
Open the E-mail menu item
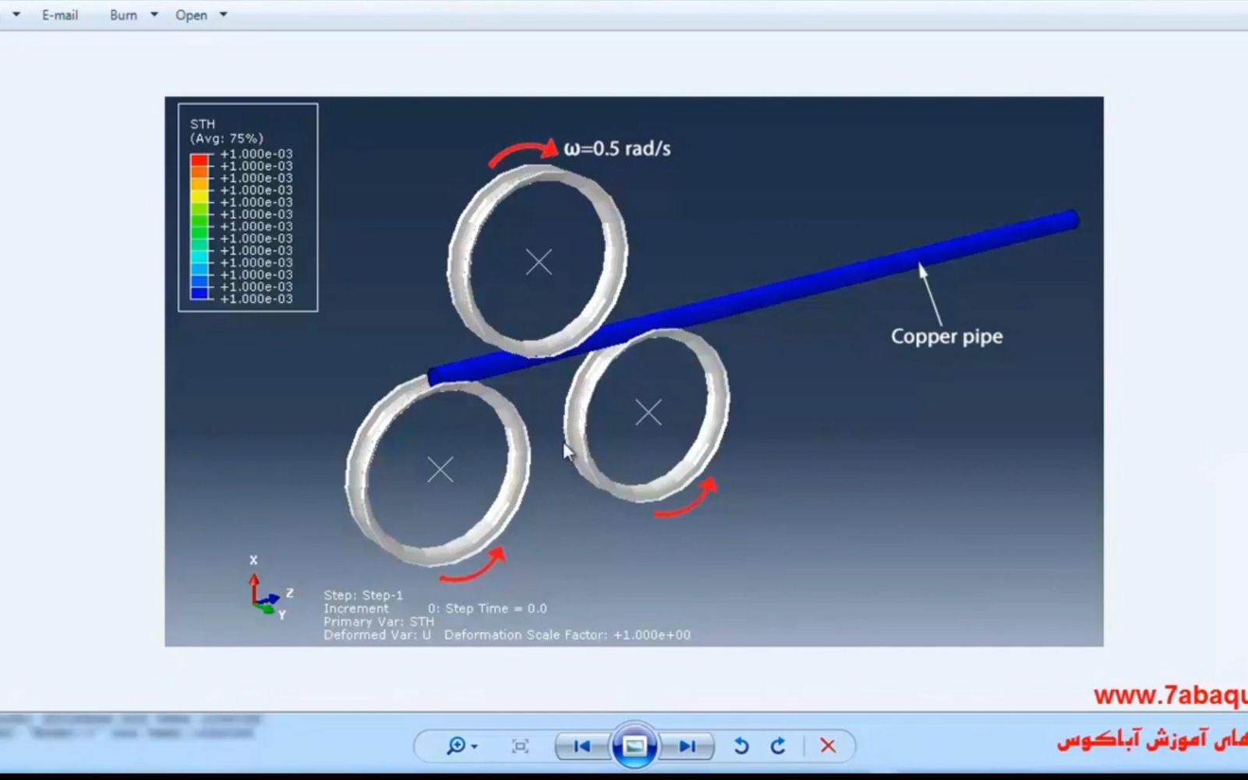59,15
